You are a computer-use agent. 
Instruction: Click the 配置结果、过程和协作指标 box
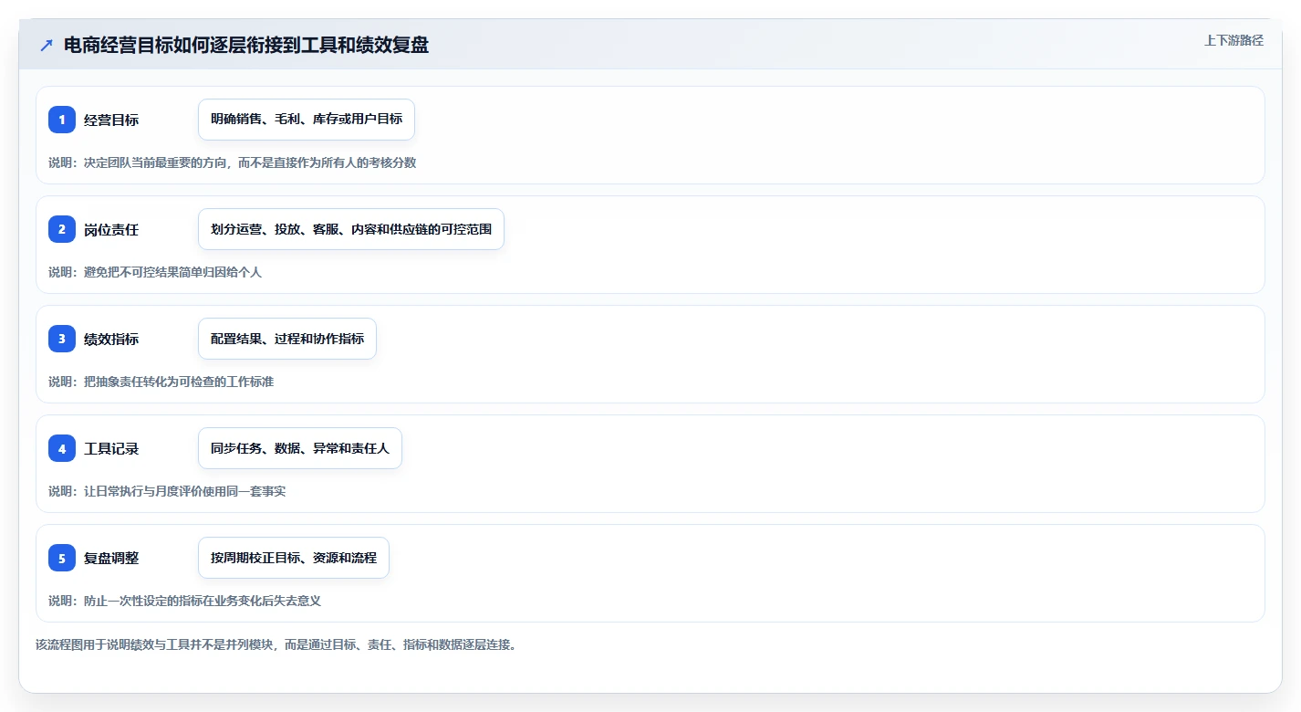pyautogui.click(x=287, y=339)
